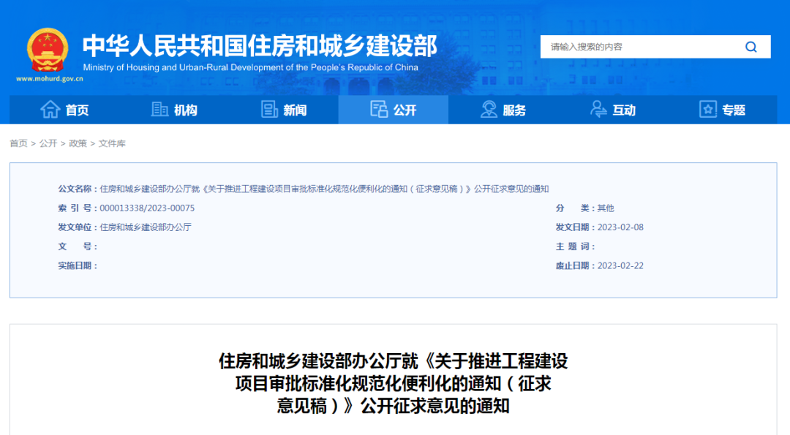Click the document icon next to 公开

pyautogui.click(x=380, y=109)
